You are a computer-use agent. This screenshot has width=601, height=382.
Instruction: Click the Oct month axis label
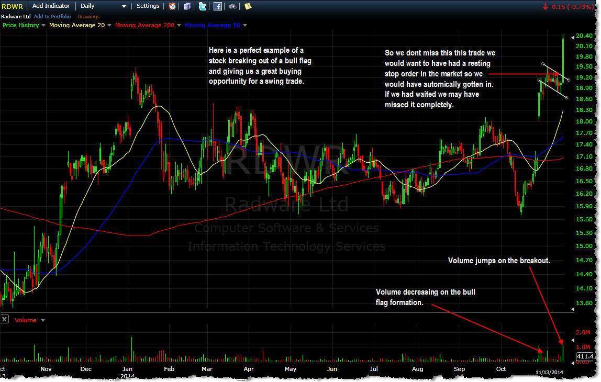(x=501, y=369)
